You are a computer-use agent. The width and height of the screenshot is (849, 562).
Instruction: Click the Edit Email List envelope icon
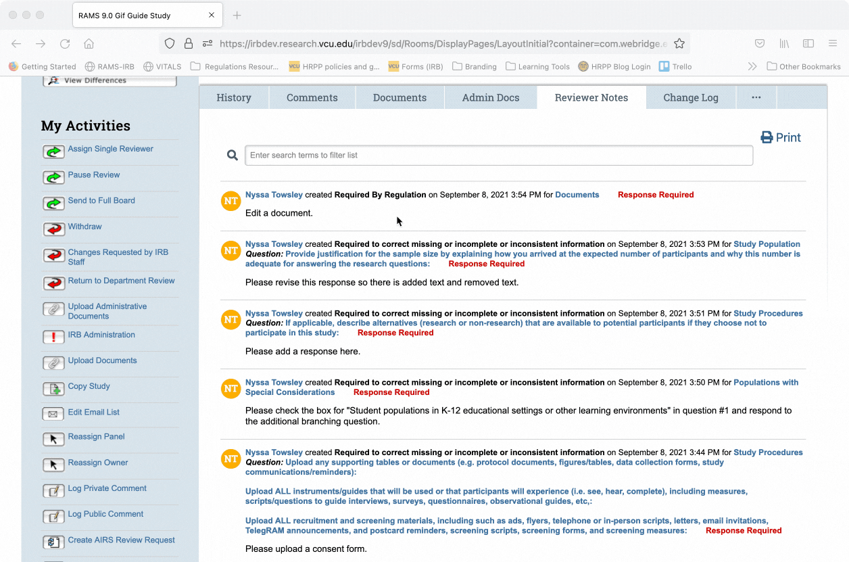[x=53, y=414]
